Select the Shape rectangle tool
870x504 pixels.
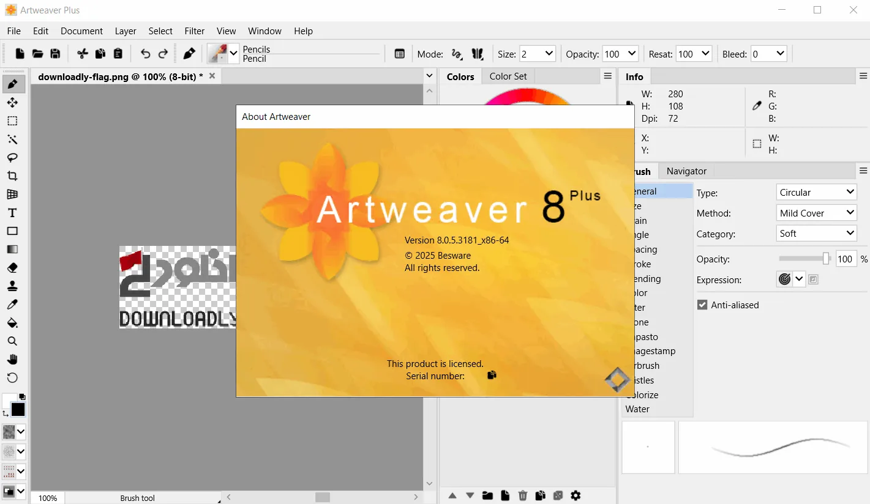[x=12, y=231]
